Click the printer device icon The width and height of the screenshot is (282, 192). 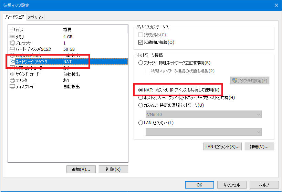point(12,80)
